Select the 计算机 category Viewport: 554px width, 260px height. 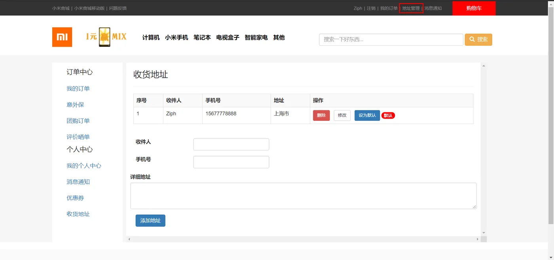(x=151, y=37)
